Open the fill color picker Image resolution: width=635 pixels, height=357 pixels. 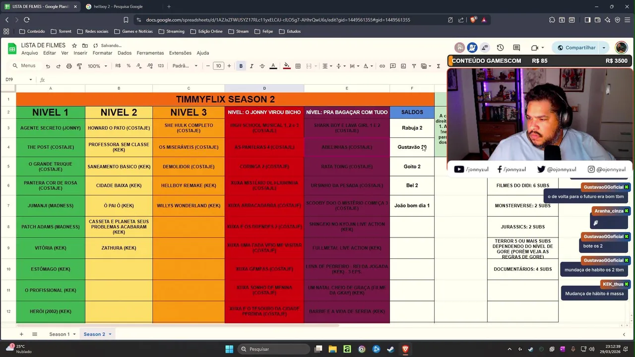[x=286, y=66]
